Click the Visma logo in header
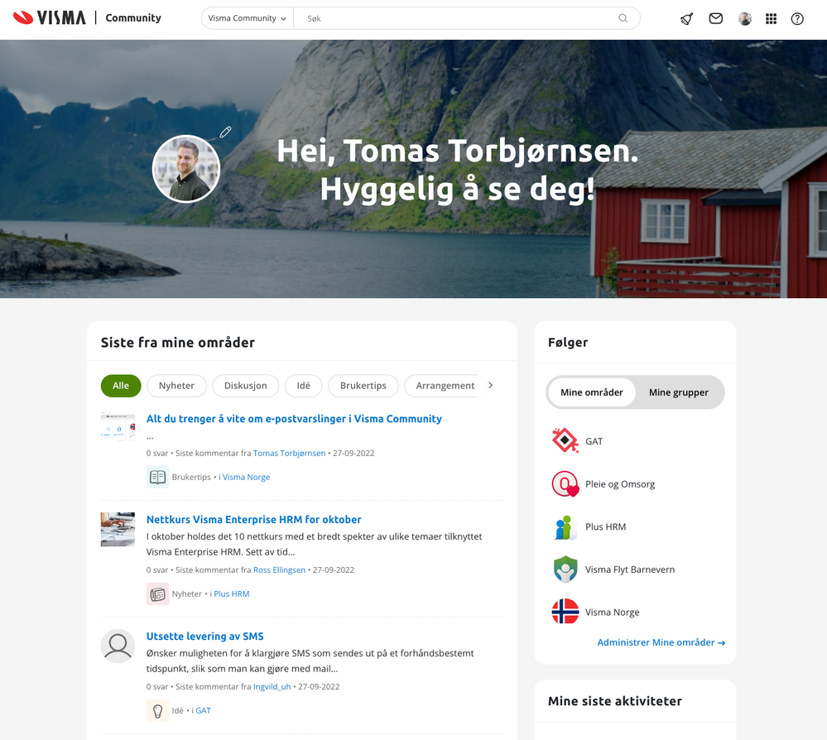 pyautogui.click(x=49, y=18)
